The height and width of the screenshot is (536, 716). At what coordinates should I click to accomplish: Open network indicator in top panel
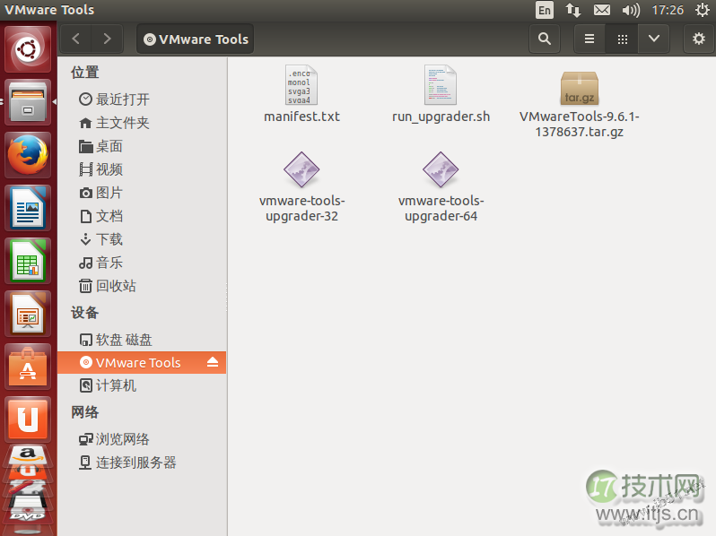click(x=573, y=10)
